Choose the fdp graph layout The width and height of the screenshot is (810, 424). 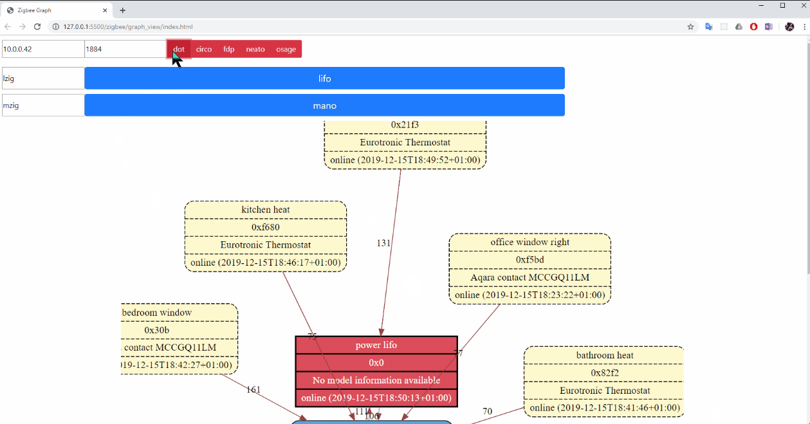[229, 49]
